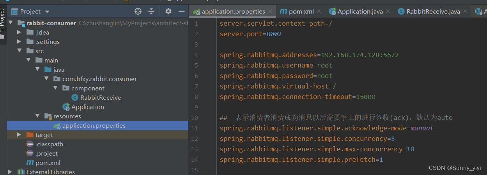
Task: Expand the .idea folder
Action: (x=19, y=32)
